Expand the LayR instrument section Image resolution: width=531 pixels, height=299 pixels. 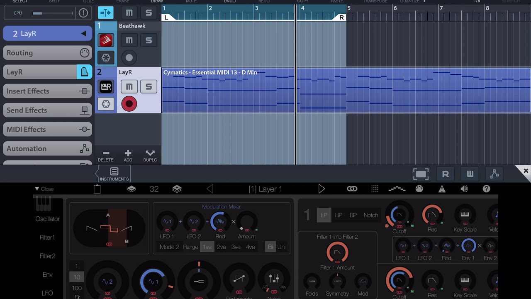click(48, 72)
